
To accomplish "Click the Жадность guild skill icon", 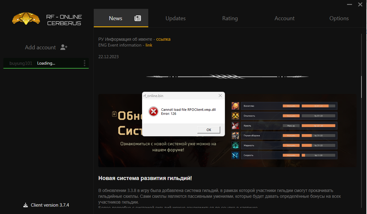I will pyautogui.click(x=235, y=145).
